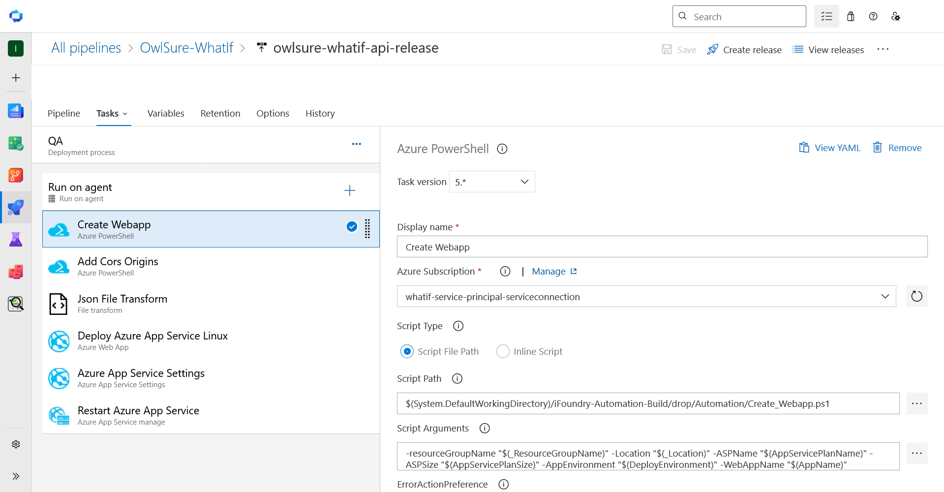Viewport: 944px width, 492px height.
Task: Open user settings icon
Action: pyautogui.click(x=896, y=16)
